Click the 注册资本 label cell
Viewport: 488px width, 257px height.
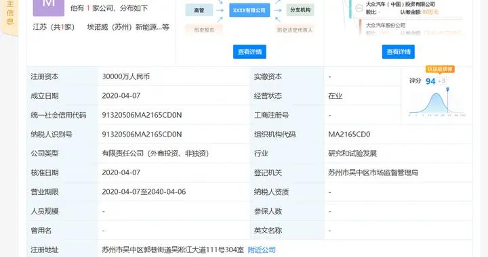[x=62, y=76]
